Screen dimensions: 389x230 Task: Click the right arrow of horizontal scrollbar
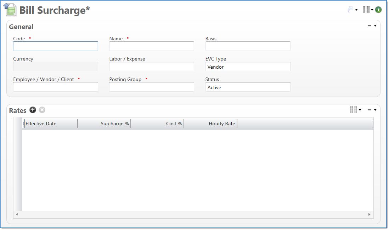(x=369, y=214)
